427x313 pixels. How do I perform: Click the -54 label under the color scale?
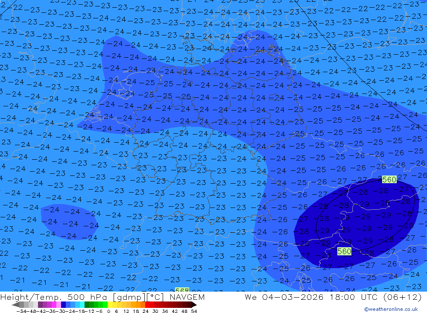[x=21, y=311]
